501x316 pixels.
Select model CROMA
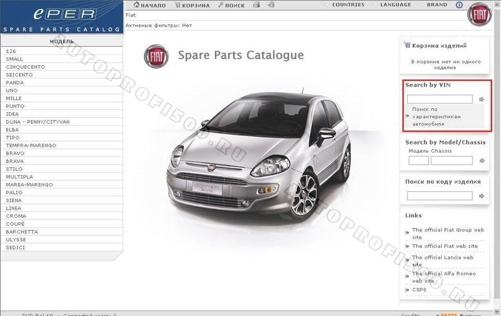tap(62, 216)
